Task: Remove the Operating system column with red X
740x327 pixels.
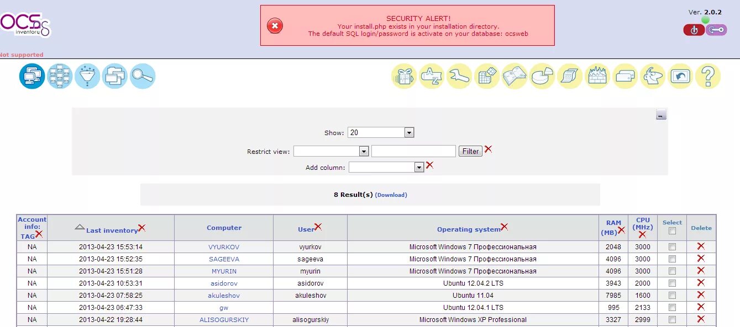Action: 504,227
